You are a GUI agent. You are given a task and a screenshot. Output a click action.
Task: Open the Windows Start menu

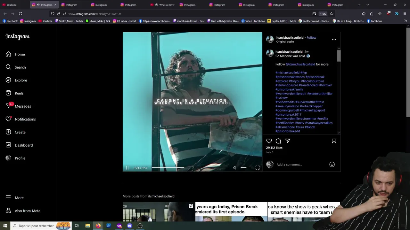pyautogui.click(x=5, y=226)
